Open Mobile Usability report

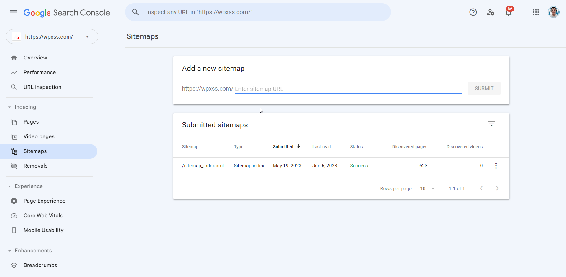pyautogui.click(x=44, y=230)
